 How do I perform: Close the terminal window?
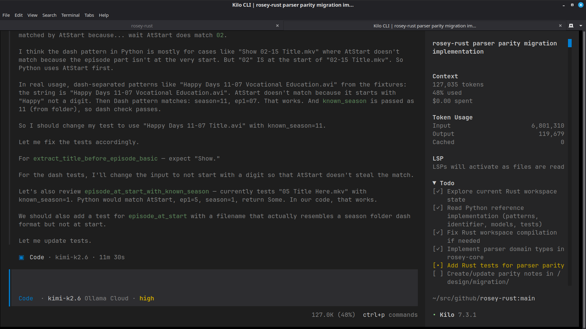pyautogui.click(x=581, y=5)
